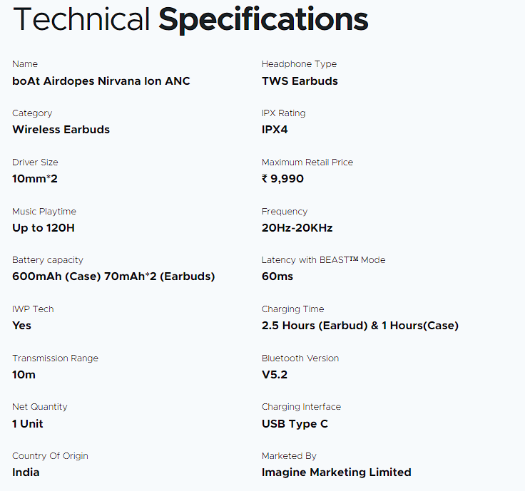The image size is (525, 491).
Task: Click the IPX4 rating value
Action: [x=275, y=130]
